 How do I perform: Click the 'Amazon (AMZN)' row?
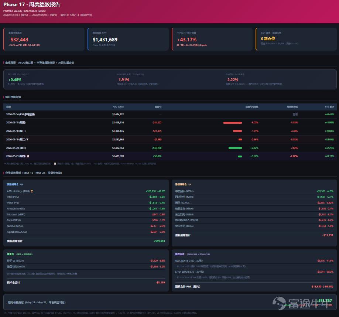click(x=86, y=209)
